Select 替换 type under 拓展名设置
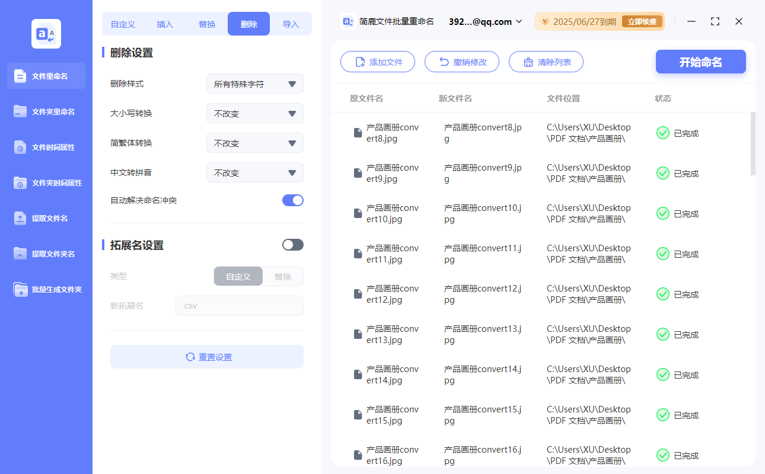This screenshot has height=474, width=765. (x=282, y=276)
